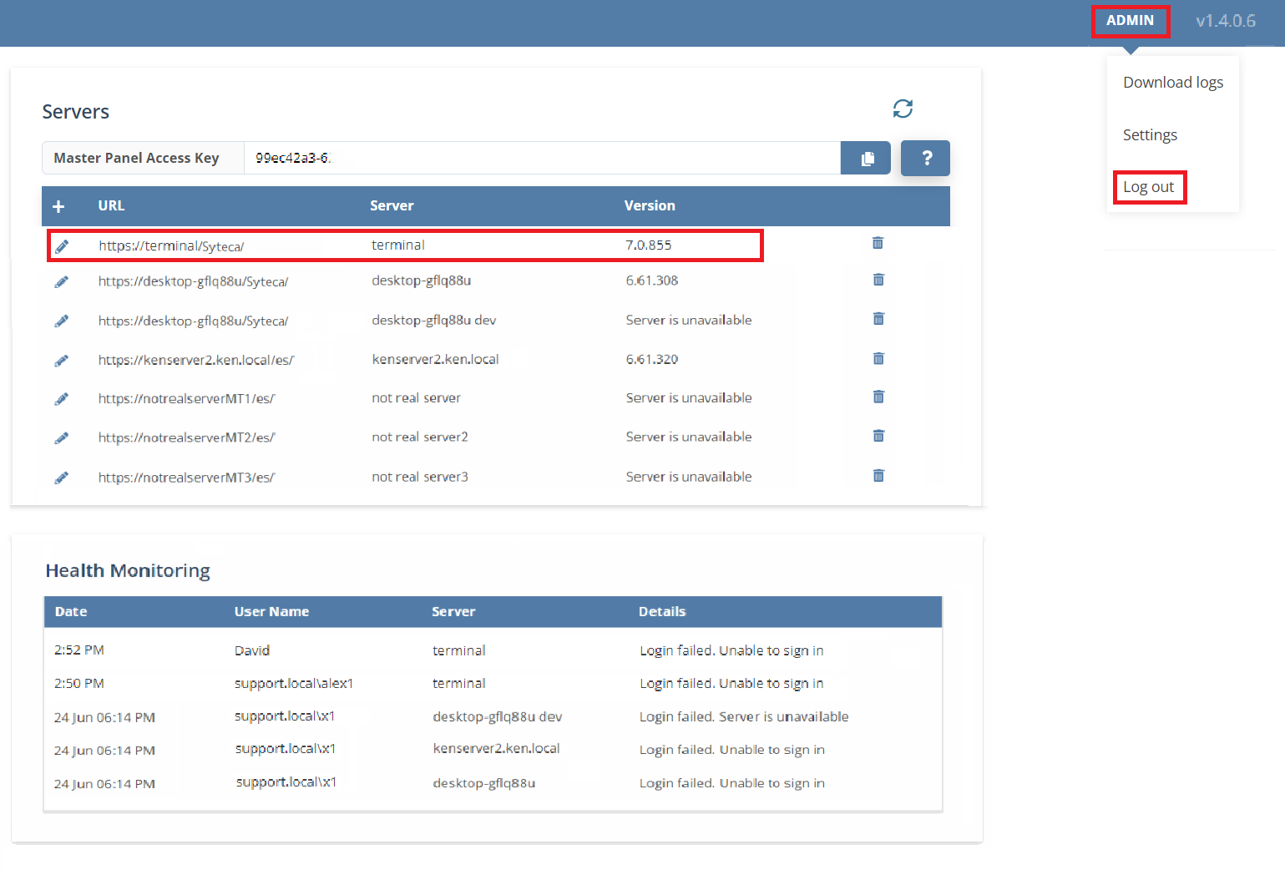Image resolution: width=1285 pixels, height=875 pixels.
Task: Click the plus icon to add server
Action: pos(58,206)
